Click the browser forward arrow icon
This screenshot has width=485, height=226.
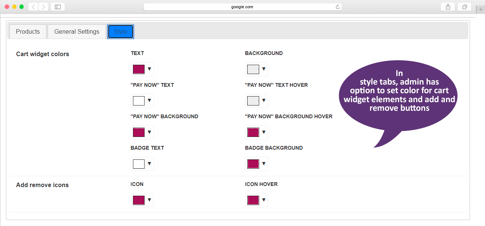tap(43, 7)
